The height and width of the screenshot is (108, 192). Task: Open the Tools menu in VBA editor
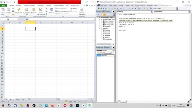(x=137, y=5)
